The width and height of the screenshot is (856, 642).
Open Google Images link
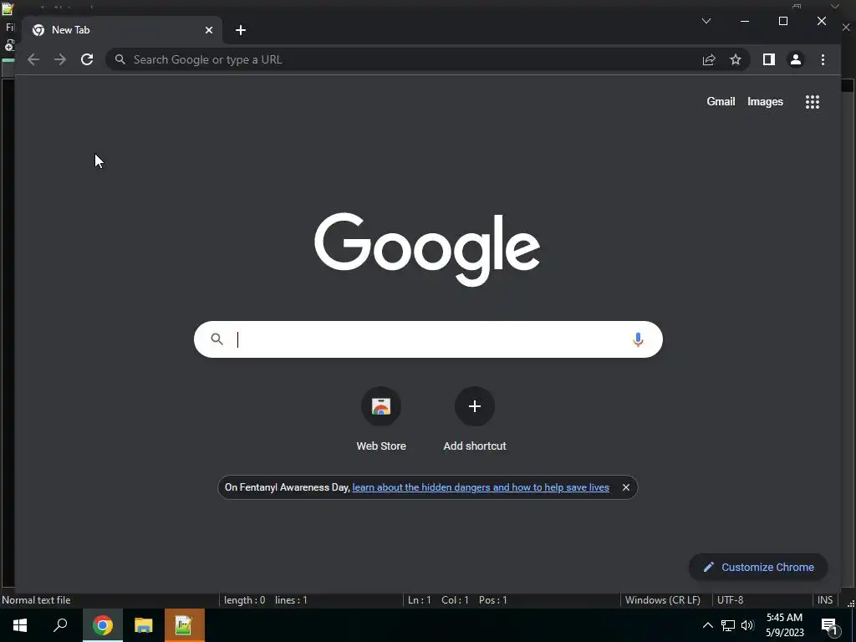click(765, 101)
